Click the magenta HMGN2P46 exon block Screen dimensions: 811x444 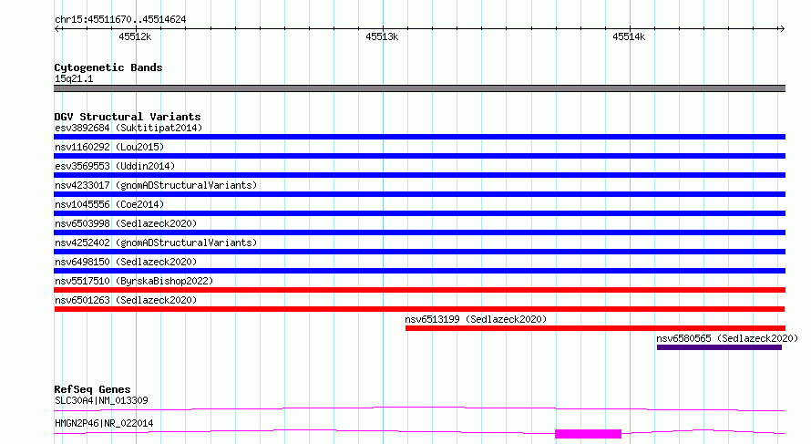tap(588, 434)
